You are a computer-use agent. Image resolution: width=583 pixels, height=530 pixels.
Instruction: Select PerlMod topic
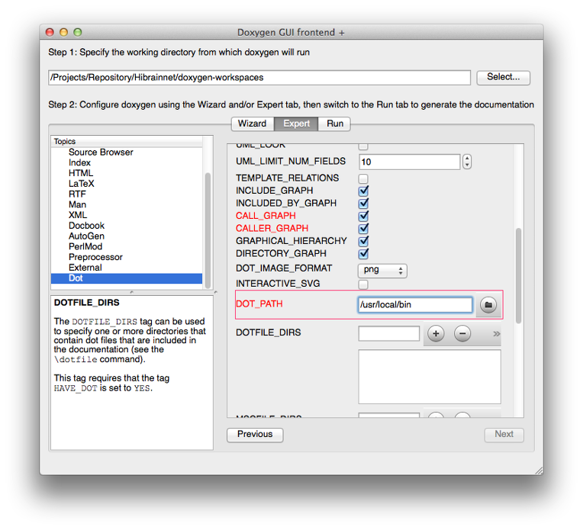pyautogui.click(x=85, y=246)
